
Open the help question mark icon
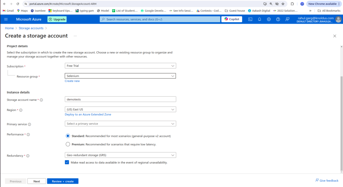(278, 19)
